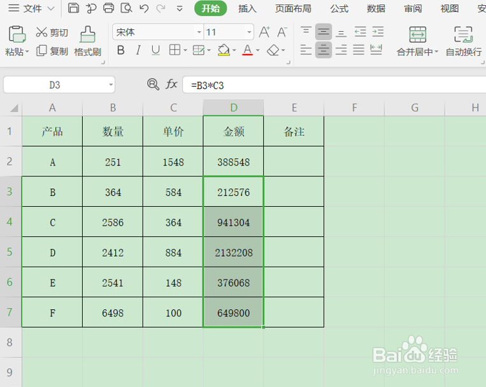Click the Merge and Center (合并居中) icon

pos(417,34)
